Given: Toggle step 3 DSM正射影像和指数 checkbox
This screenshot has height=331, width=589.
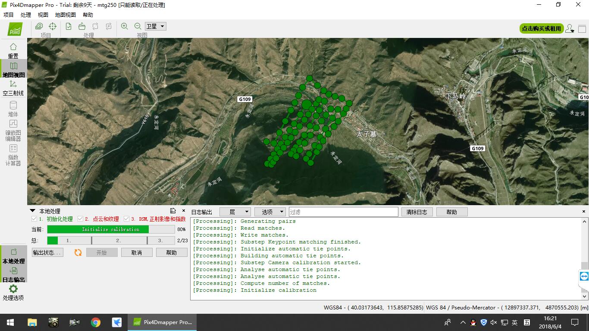Looking at the screenshot, I should click(126, 219).
